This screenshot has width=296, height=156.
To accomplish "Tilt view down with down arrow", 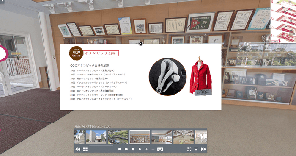I will pos(140,149).
